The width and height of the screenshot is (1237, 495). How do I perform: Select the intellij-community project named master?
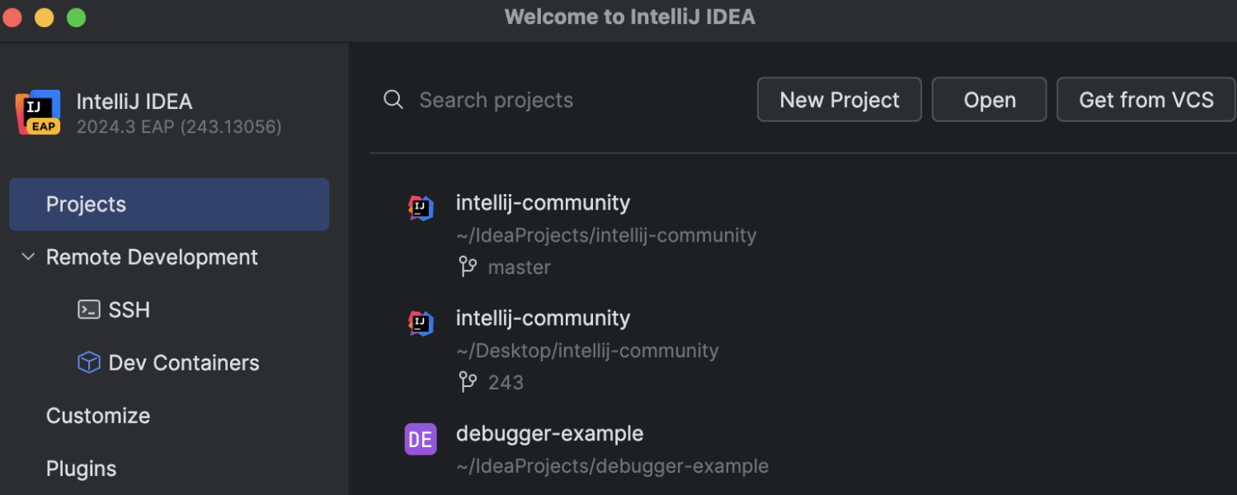(x=543, y=202)
